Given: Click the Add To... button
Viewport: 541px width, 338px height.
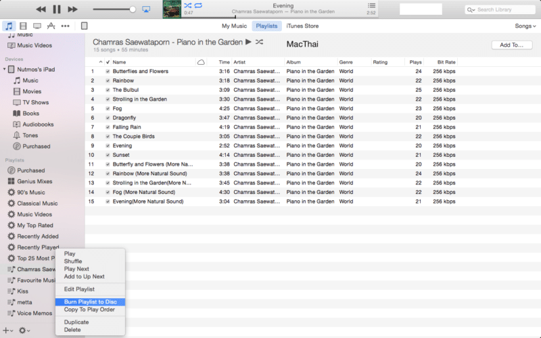Looking at the screenshot, I should (511, 45).
